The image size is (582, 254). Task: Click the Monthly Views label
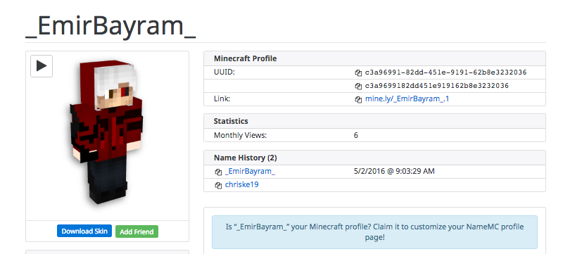point(240,135)
